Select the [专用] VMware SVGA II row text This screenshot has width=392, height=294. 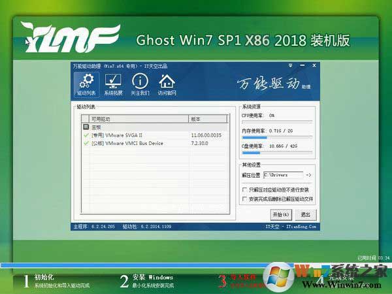pos(117,135)
